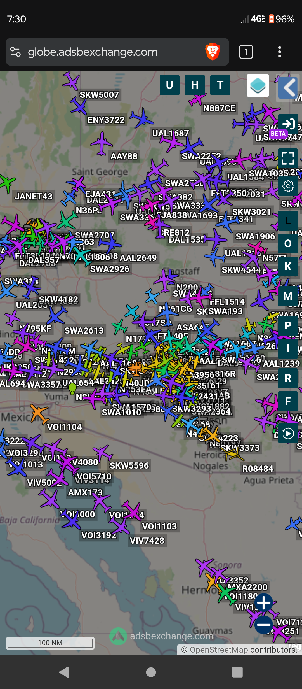Toggle the T button on map
Viewport: 302px width, 689px height.
220,85
